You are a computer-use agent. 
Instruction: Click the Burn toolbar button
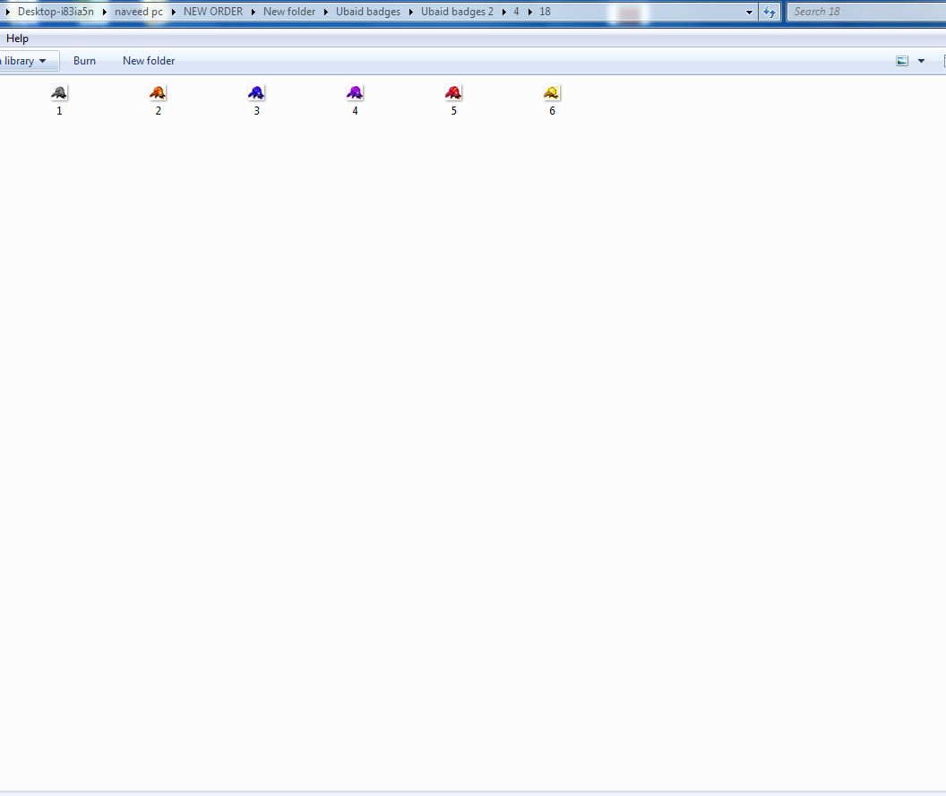pos(84,61)
